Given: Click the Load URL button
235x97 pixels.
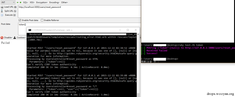Looking at the screenshot, I should click(9, 7).
